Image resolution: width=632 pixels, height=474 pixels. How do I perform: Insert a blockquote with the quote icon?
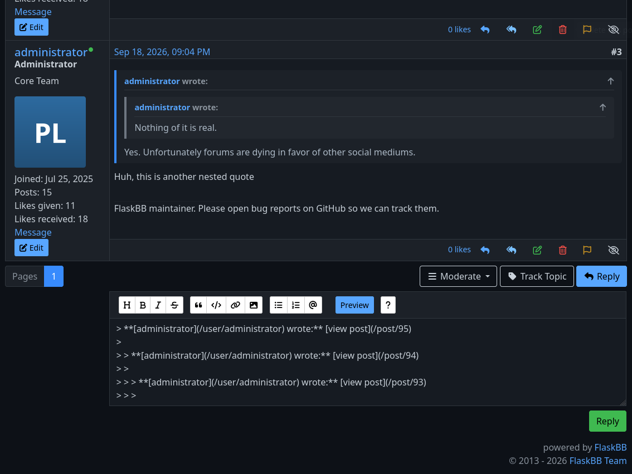coord(198,305)
